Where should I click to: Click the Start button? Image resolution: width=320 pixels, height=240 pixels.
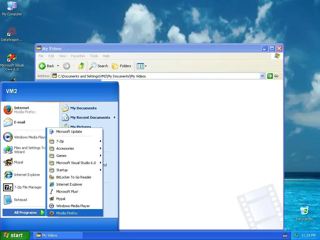click(15, 235)
